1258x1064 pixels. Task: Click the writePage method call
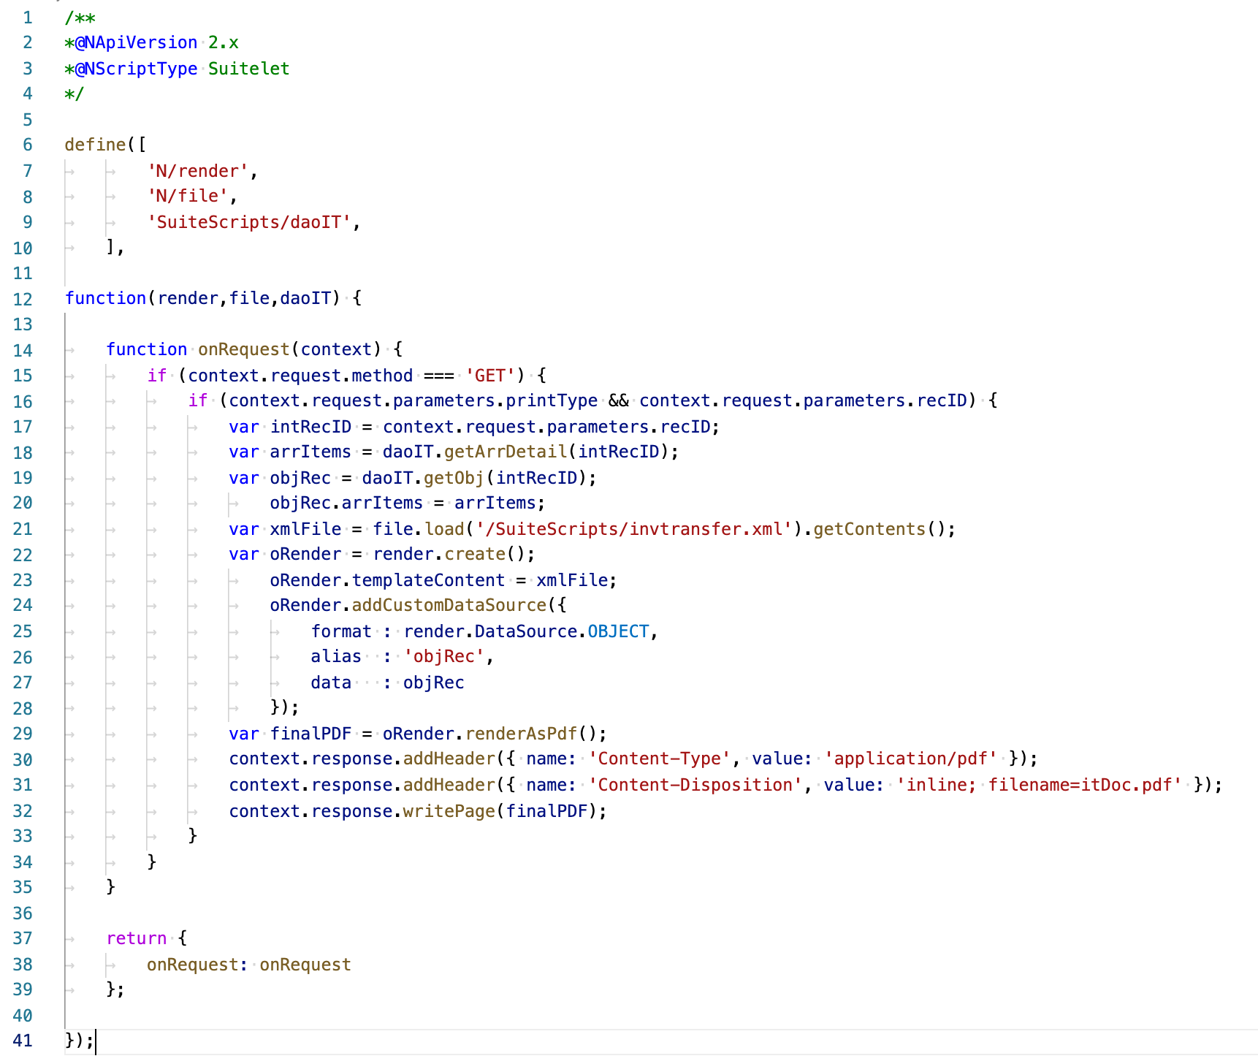[x=449, y=811]
